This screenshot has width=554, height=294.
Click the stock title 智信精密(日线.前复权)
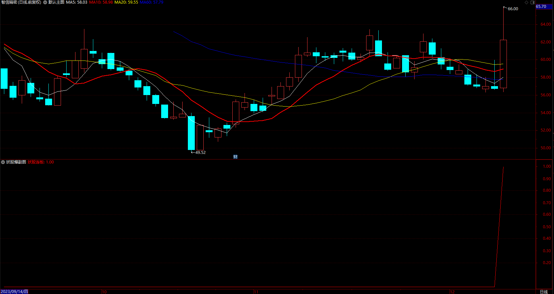point(21,2)
